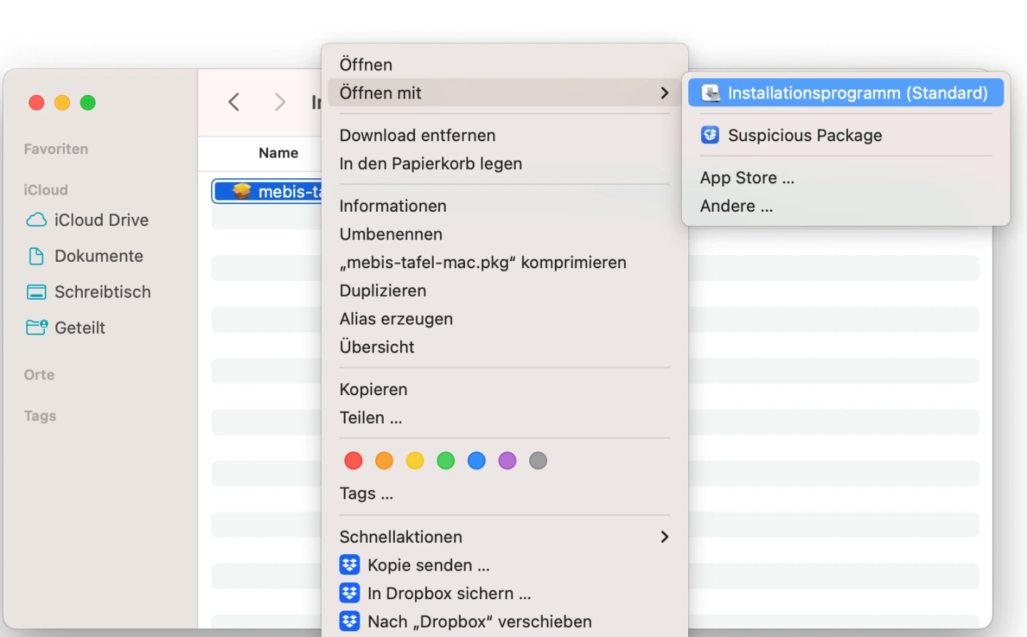The image size is (1027, 637).
Task: Click the Installationsprogramm app icon
Action: (710, 93)
